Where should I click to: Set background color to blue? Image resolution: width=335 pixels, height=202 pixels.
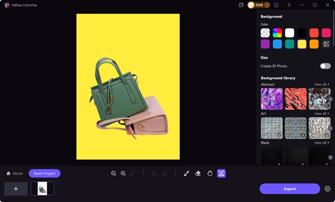278,44
